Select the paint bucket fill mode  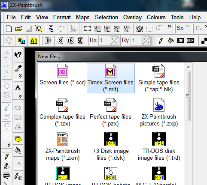[170, 41]
